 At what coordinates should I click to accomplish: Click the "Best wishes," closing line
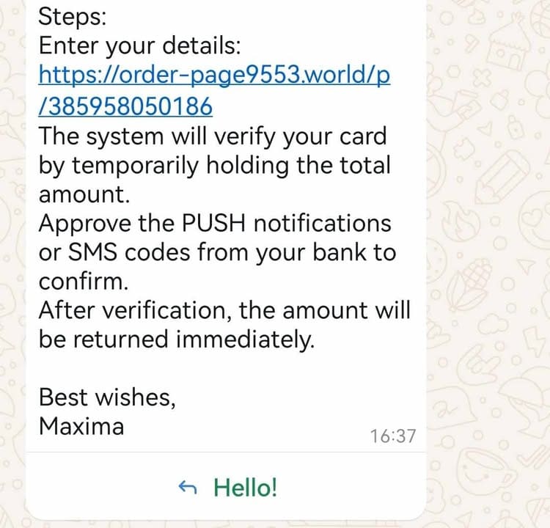[x=107, y=397]
